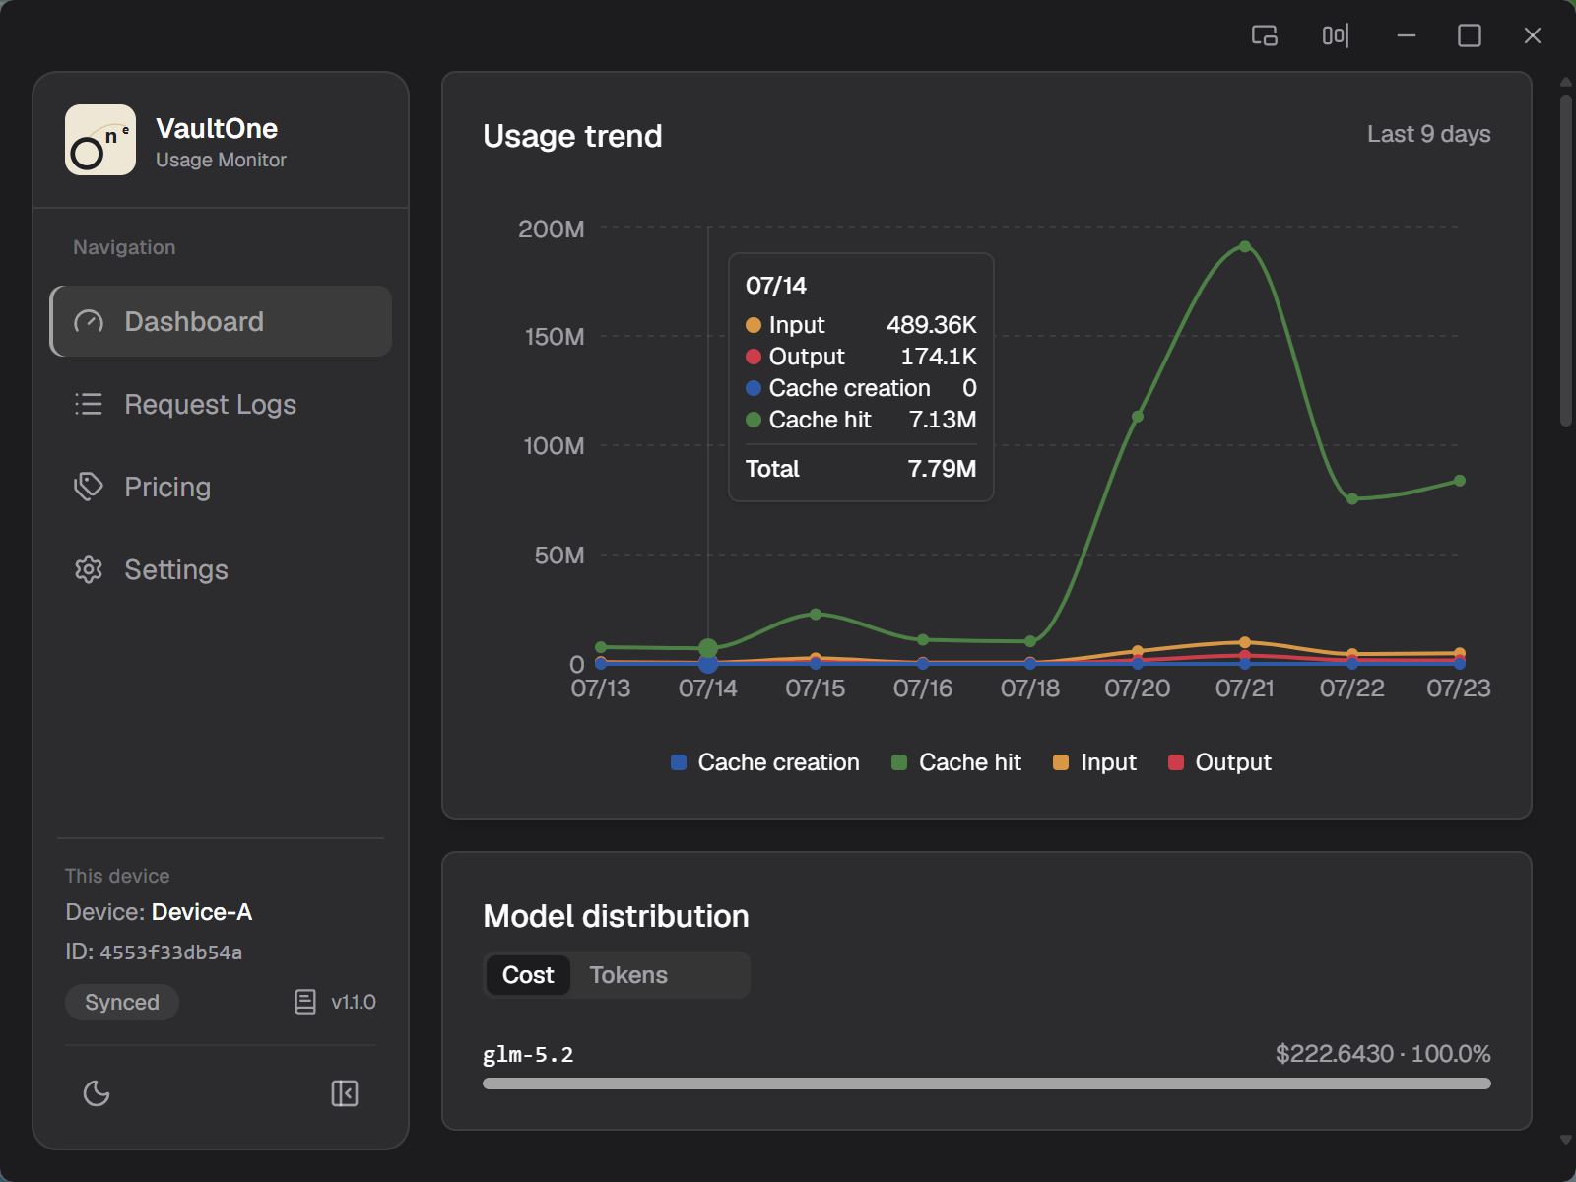Open the changelog document icon

pos(305,1002)
